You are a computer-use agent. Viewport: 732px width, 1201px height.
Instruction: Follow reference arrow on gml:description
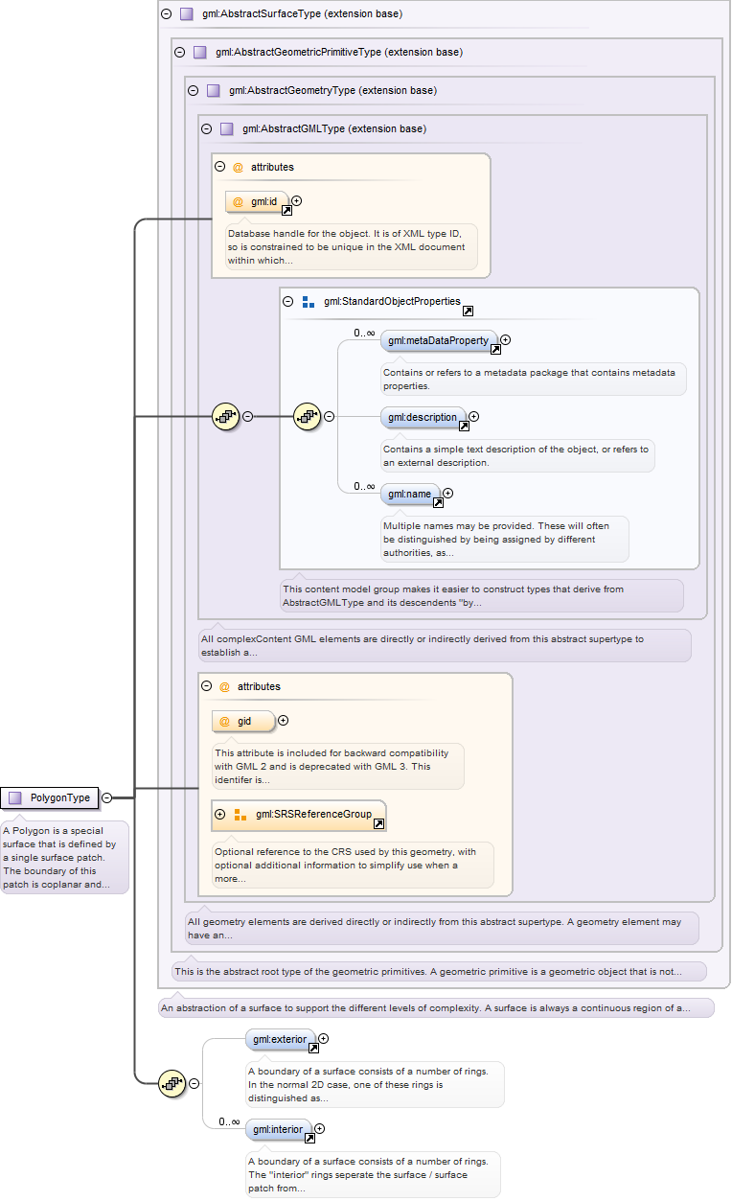click(x=464, y=426)
